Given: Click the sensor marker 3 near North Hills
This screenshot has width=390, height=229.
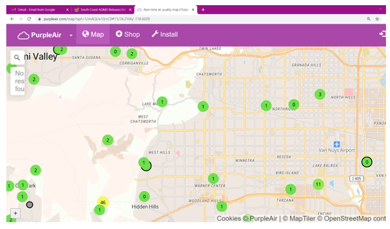Looking at the screenshot, I should [x=320, y=94].
